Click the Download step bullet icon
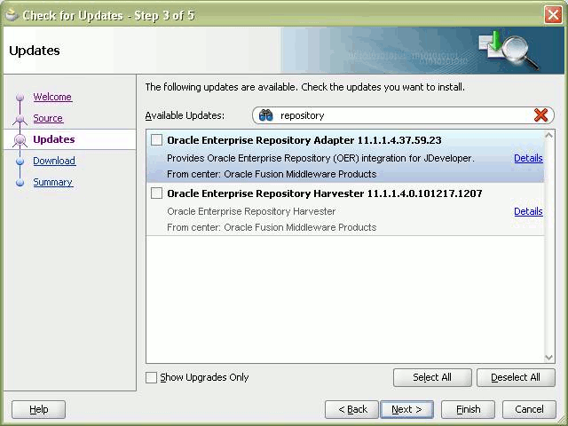 20,162
